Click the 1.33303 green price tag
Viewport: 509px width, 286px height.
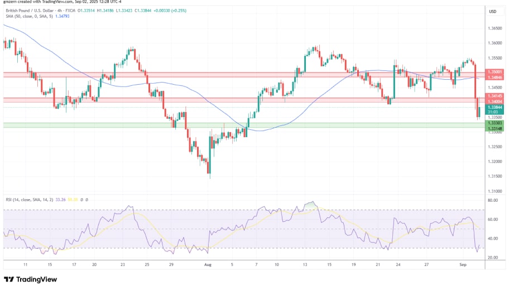[x=494, y=123]
